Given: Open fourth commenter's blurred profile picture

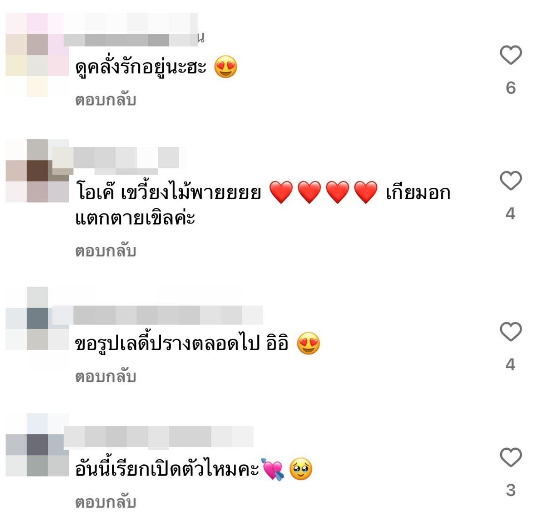Looking at the screenshot, I should [37, 445].
